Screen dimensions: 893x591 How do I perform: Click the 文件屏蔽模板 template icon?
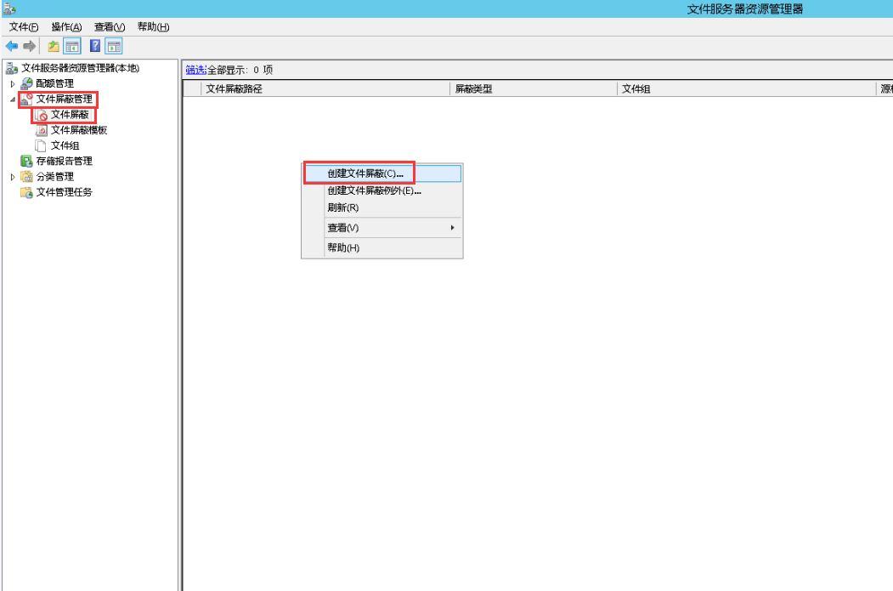point(41,130)
